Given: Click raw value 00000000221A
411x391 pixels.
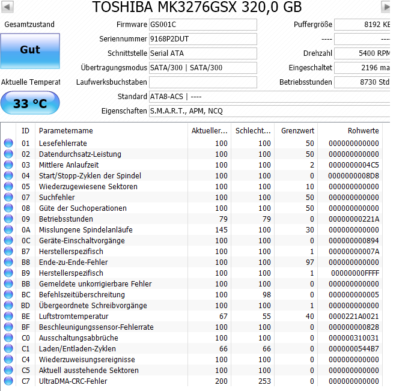Looking at the screenshot, I should click(x=354, y=219).
